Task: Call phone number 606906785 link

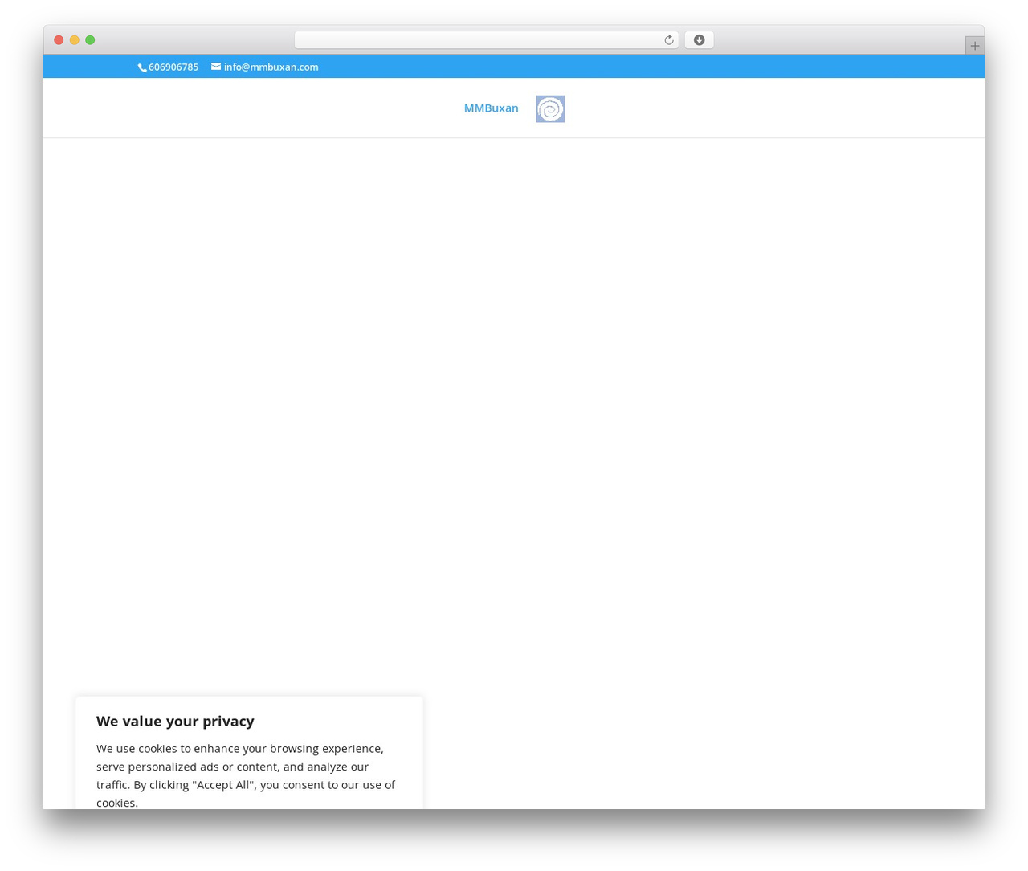Action: tap(173, 67)
